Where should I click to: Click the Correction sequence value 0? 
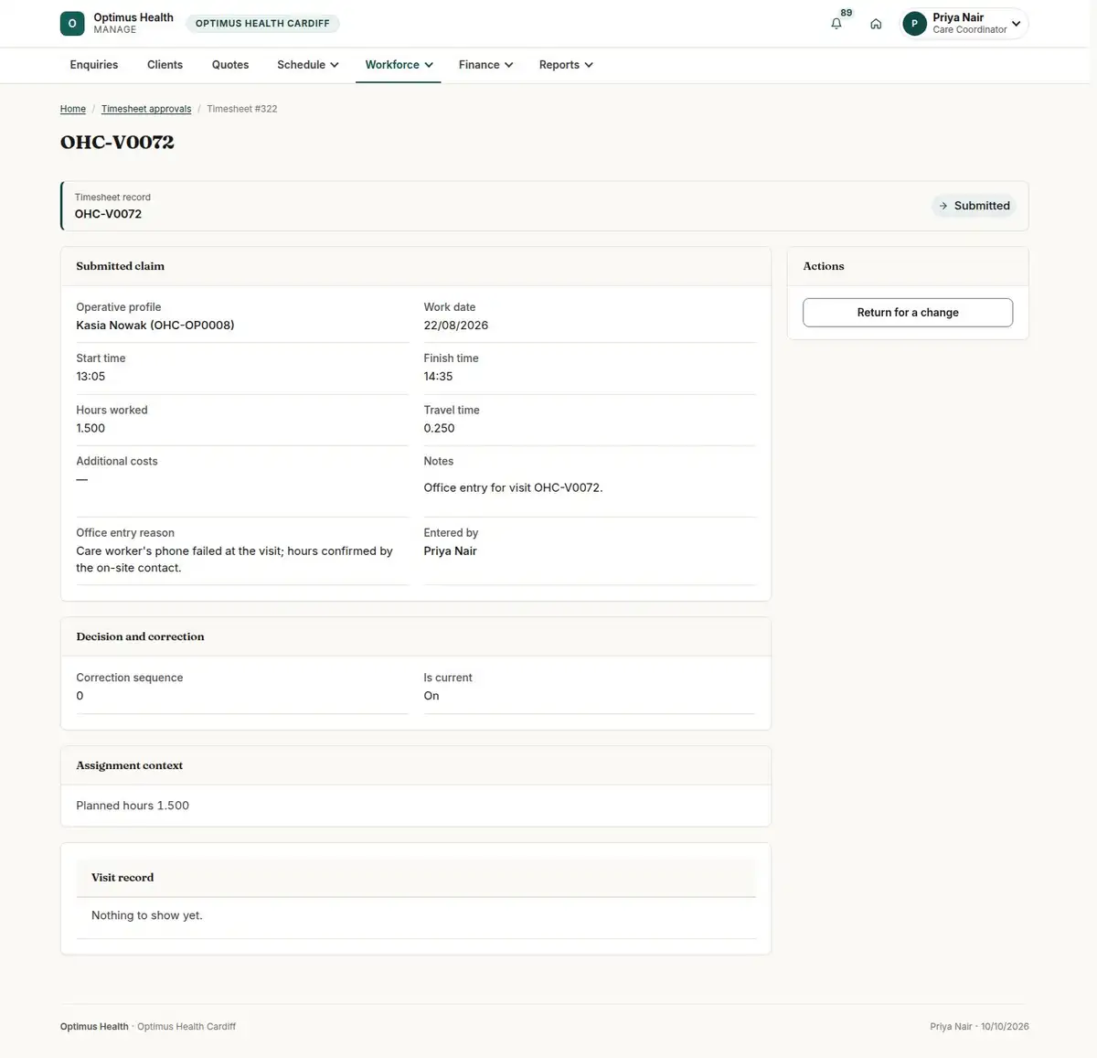pos(80,696)
